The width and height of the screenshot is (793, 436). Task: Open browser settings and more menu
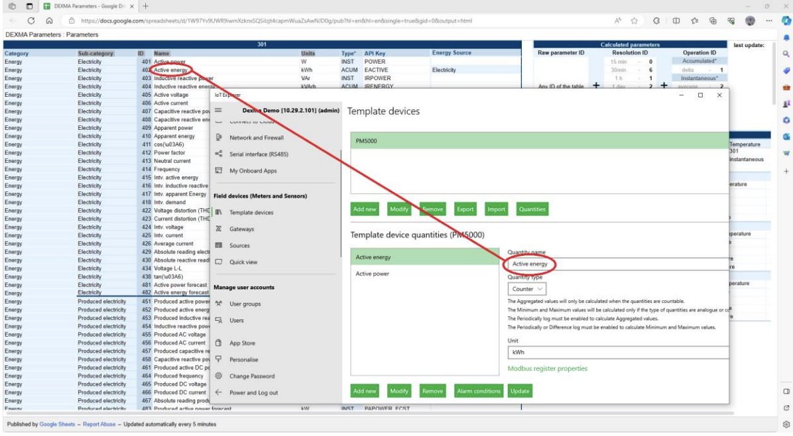(768, 21)
